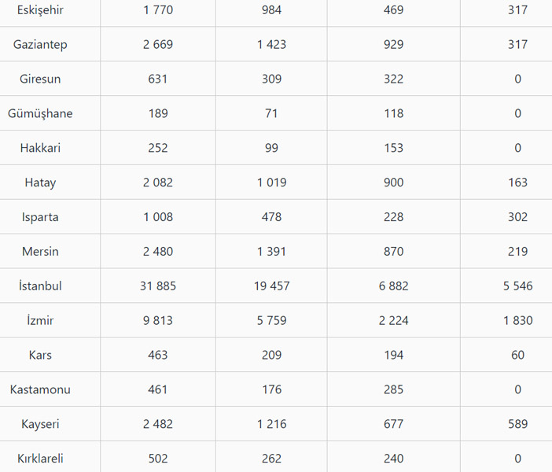Select the Kayseri city name cell
The width and height of the screenshot is (552, 472).
(40, 425)
